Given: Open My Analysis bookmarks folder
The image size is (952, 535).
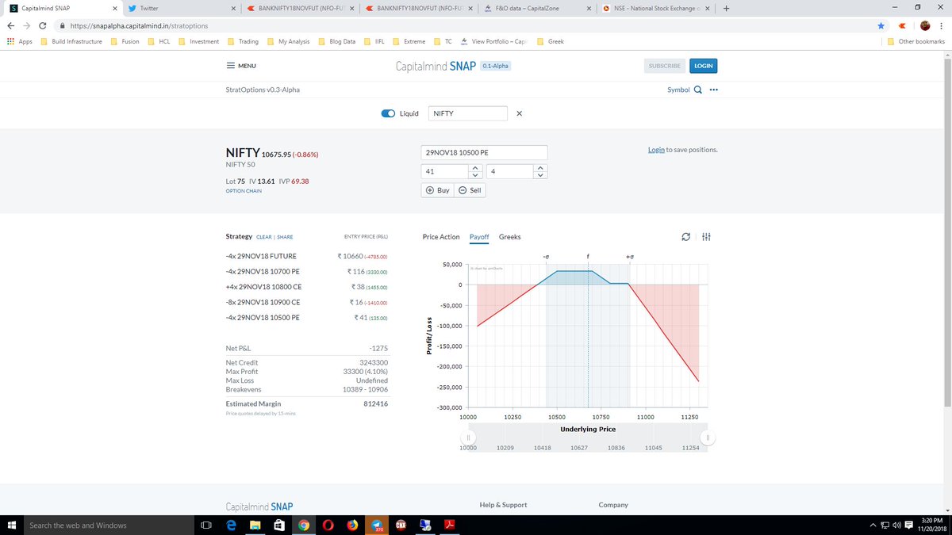Looking at the screenshot, I should tap(289, 41).
